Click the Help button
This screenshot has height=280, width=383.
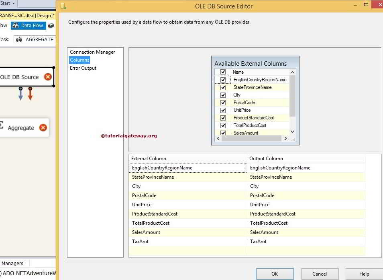364,274
